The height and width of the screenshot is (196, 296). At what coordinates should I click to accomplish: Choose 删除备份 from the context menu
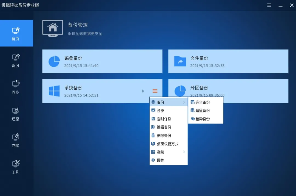(x=169, y=135)
